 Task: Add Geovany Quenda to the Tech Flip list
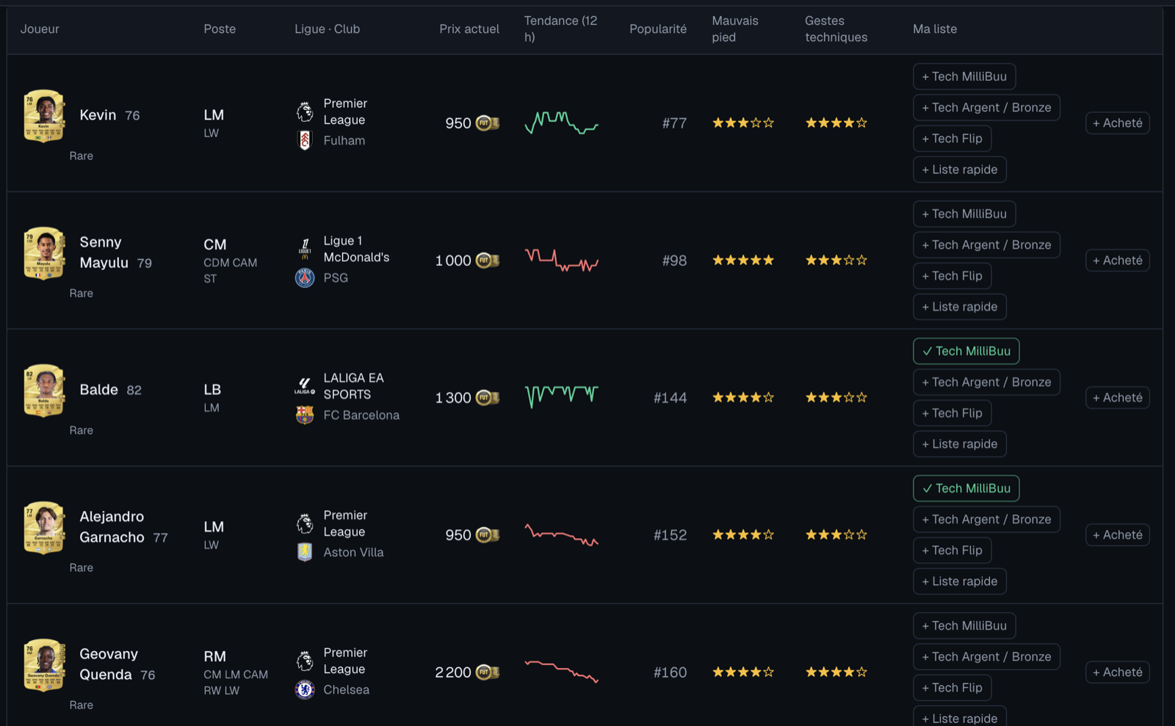pyautogui.click(x=952, y=687)
